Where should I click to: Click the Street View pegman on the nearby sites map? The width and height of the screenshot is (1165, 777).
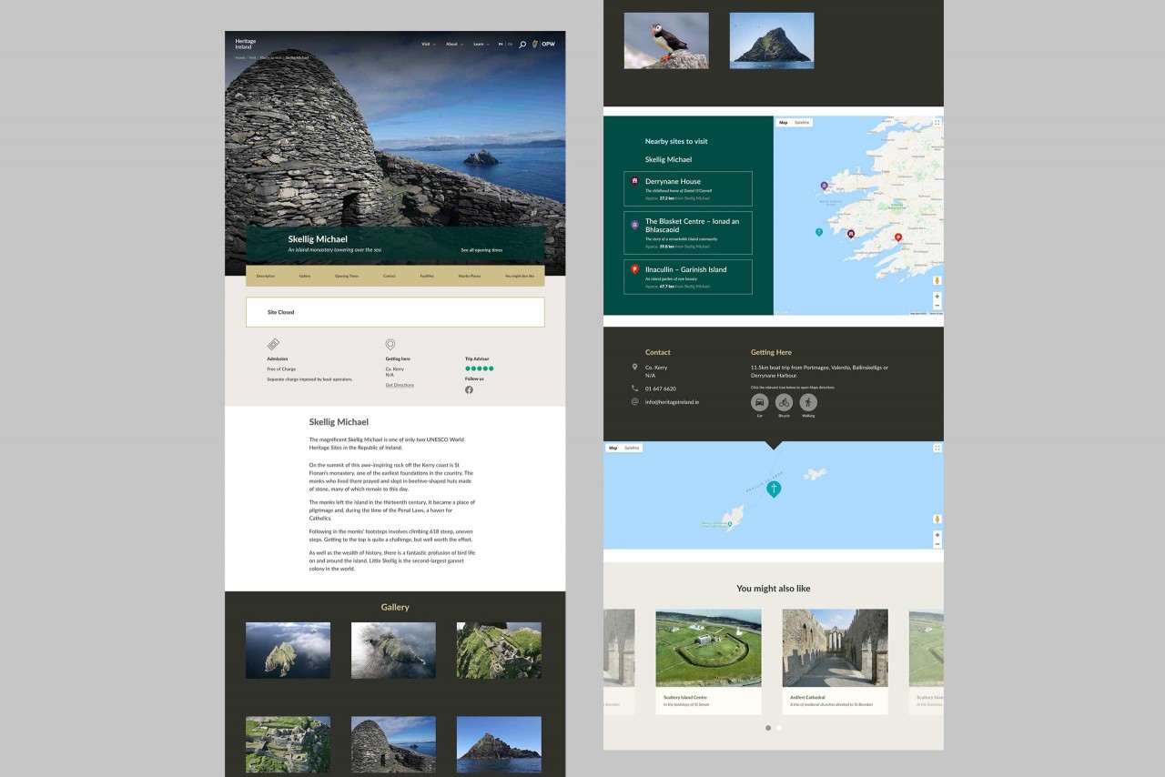click(937, 280)
